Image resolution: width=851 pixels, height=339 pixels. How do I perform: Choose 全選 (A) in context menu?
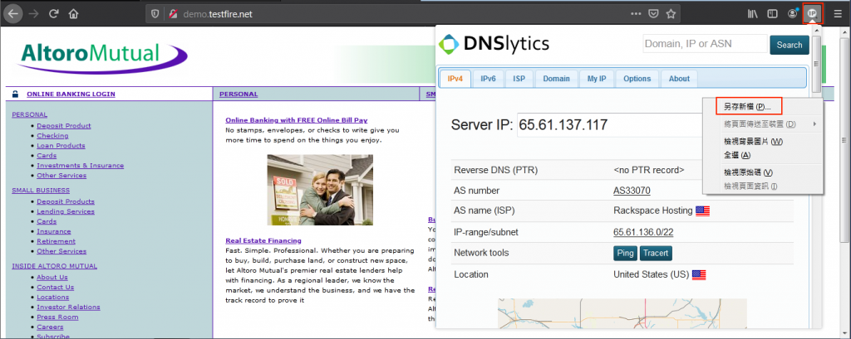(763, 155)
